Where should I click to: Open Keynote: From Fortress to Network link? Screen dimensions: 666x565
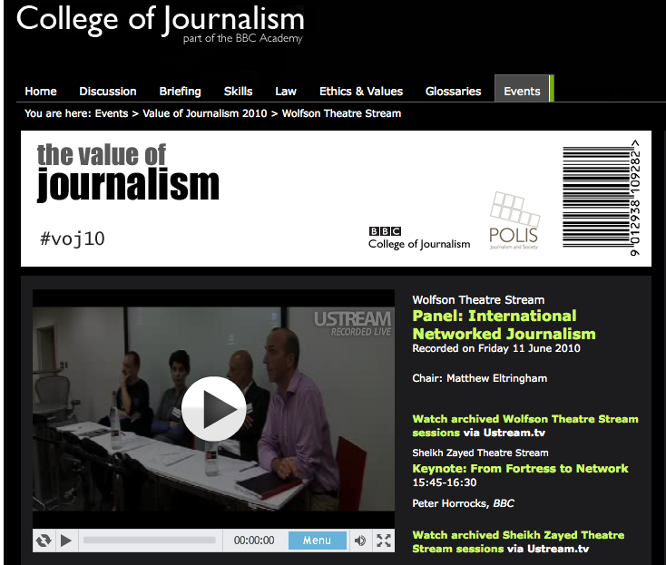click(x=520, y=468)
